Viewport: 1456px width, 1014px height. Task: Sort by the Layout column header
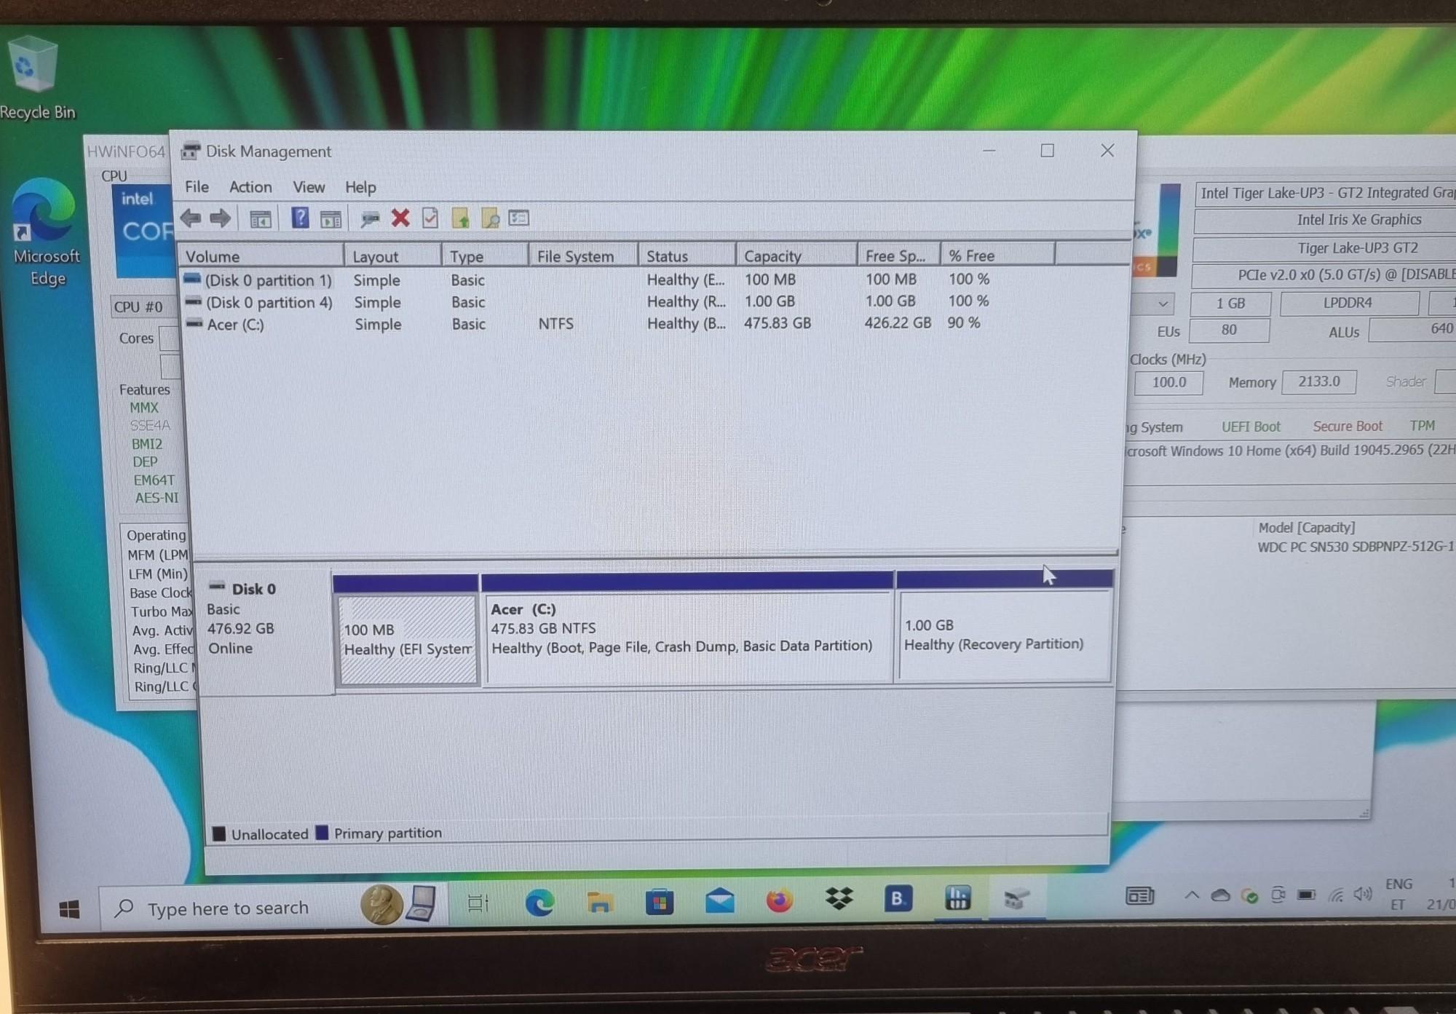[392, 256]
